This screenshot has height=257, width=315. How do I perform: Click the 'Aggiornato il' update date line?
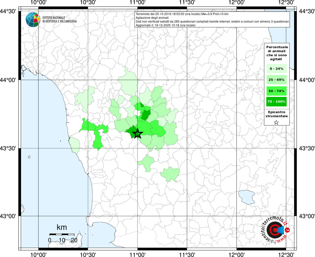(x=165, y=25)
